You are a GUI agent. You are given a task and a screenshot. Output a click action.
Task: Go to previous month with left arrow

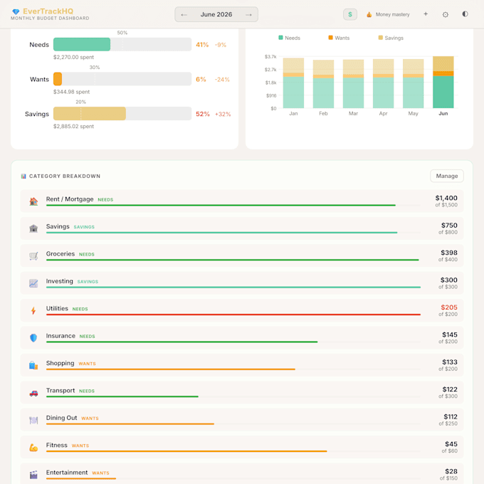184,14
